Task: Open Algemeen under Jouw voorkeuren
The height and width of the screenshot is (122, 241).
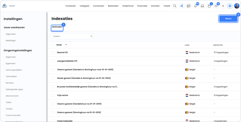Action: 11,34
